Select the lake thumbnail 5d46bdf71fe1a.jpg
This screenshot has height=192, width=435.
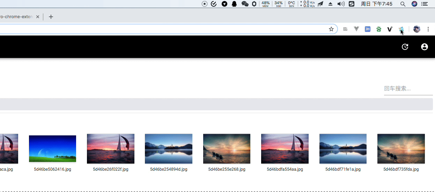coord(343,149)
